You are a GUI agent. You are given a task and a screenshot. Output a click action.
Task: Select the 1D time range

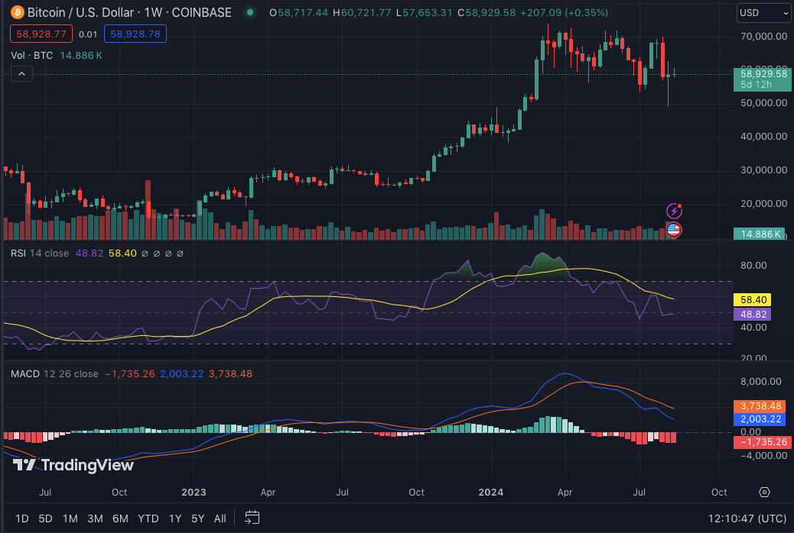click(x=21, y=518)
